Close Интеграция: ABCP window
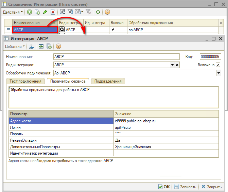 coord(221,39)
